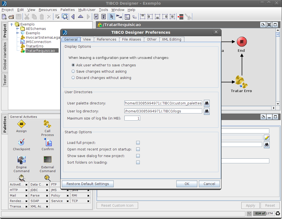Collapse the Exemplo root project node
This screenshot has height=219, width=282.
pos(12,24)
